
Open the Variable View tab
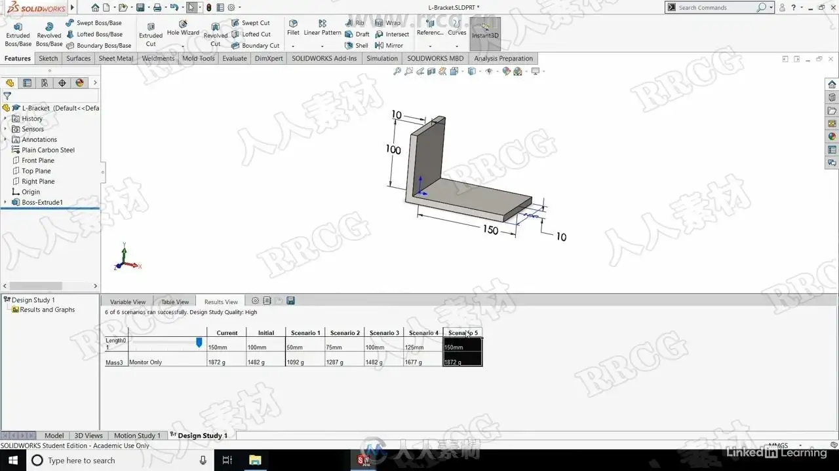tap(128, 302)
